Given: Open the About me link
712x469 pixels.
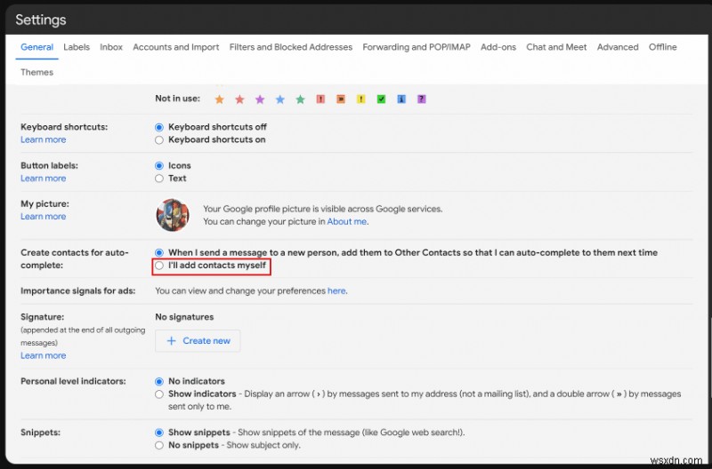Looking at the screenshot, I should [347, 221].
